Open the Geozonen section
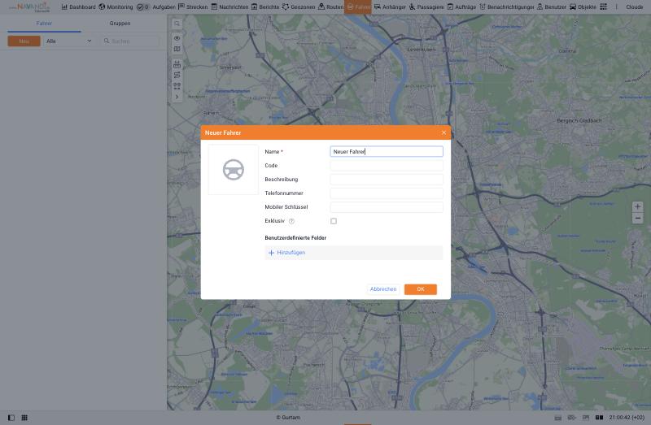Screen dimensions: 651x425 coord(299,7)
